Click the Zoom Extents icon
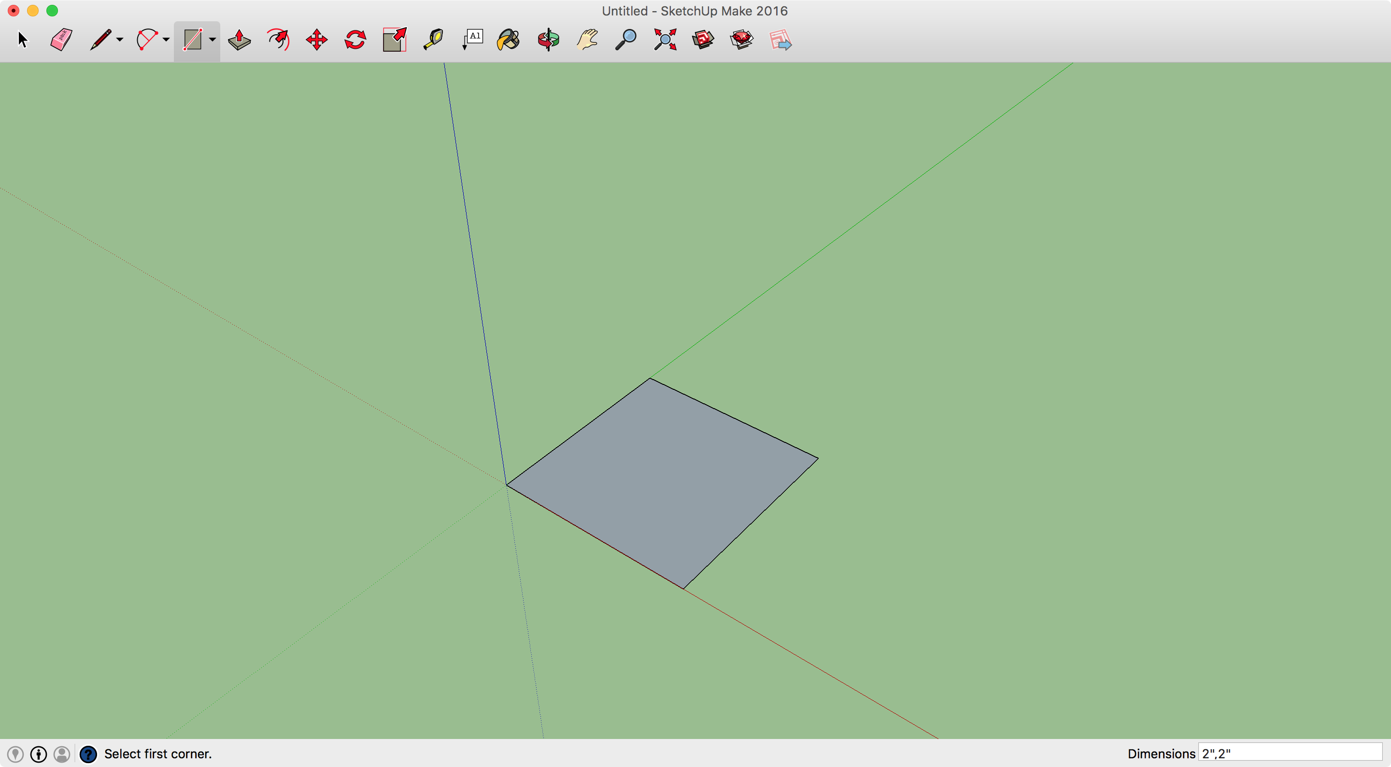1391x767 pixels. tap(665, 40)
